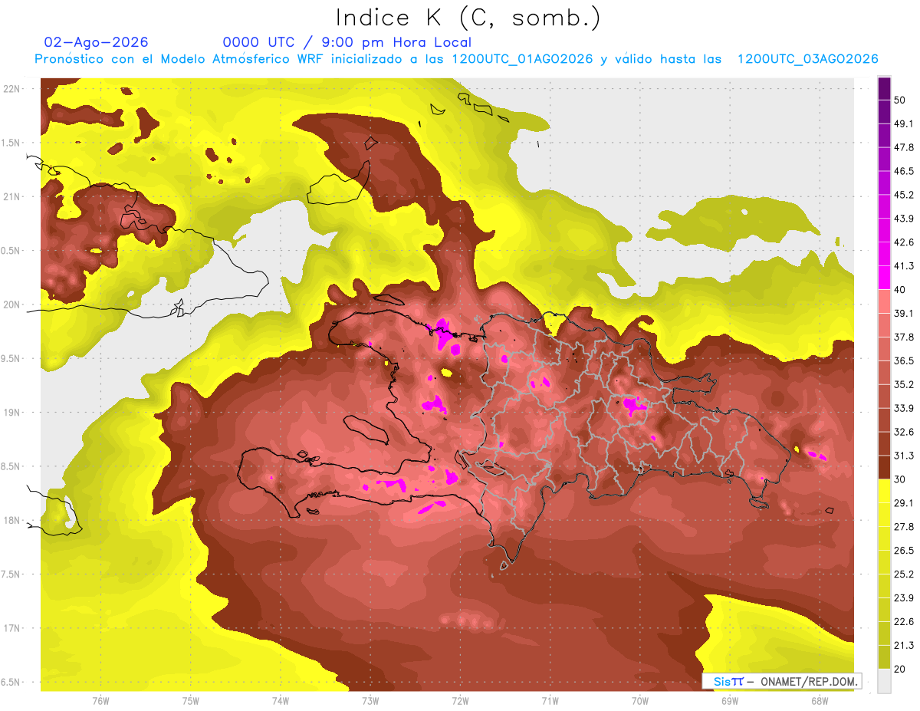The width and height of the screenshot is (920, 711).
Task: Select the date text '02-Ago-2026'
Action: tap(97, 42)
